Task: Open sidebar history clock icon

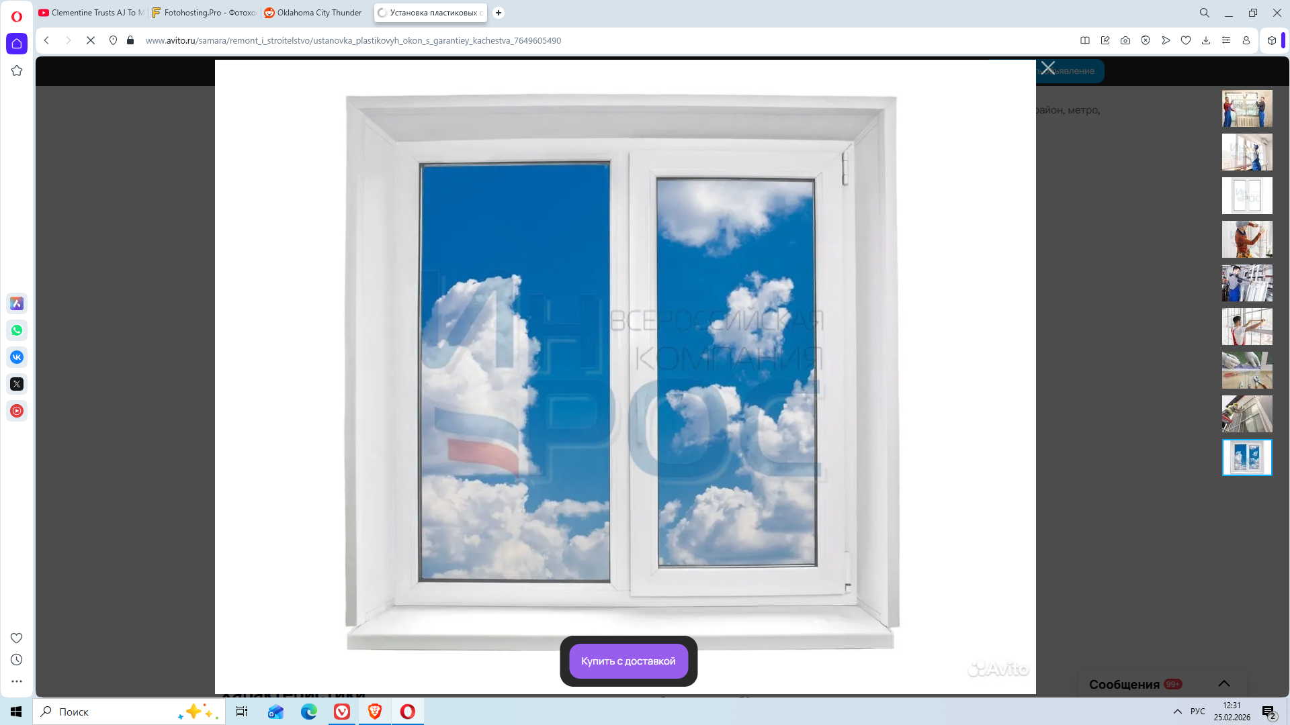Action: pos(17,660)
